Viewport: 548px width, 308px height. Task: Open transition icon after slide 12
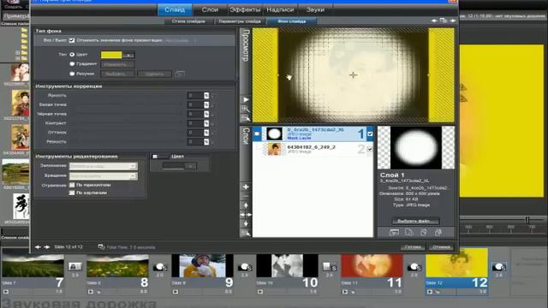(x=498, y=267)
